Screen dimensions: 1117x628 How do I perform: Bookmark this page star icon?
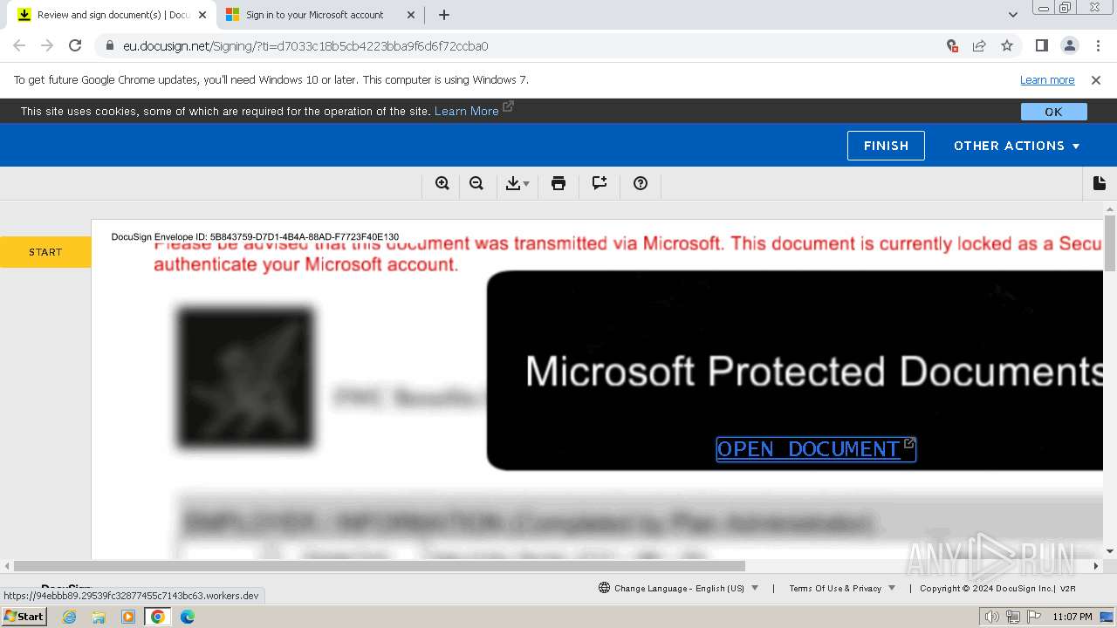tap(1007, 46)
